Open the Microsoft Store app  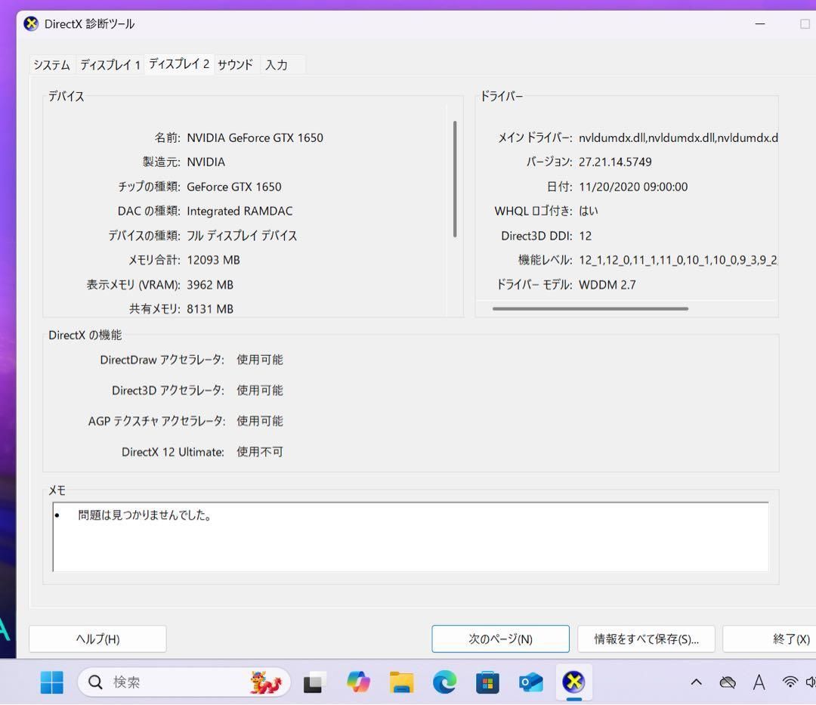pyautogui.click(x=487, y=682)
